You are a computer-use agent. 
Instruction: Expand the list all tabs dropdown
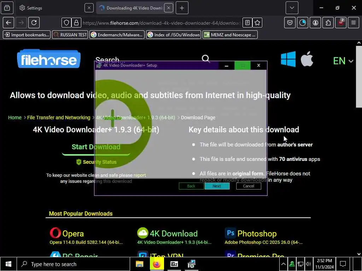point(292,8)
